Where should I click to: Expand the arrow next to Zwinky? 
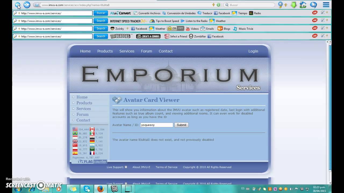[x=127, y=28]
